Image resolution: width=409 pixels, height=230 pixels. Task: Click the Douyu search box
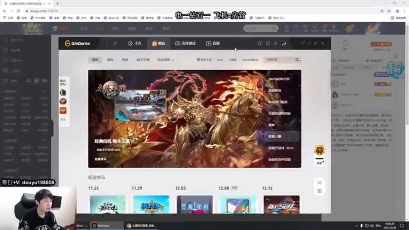[261, 28]
